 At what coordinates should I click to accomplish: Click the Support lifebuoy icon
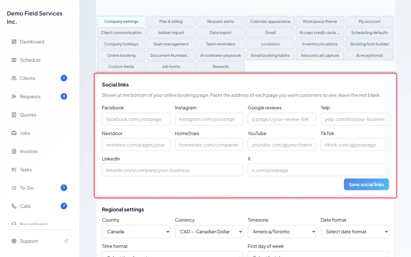coord(14,241)
